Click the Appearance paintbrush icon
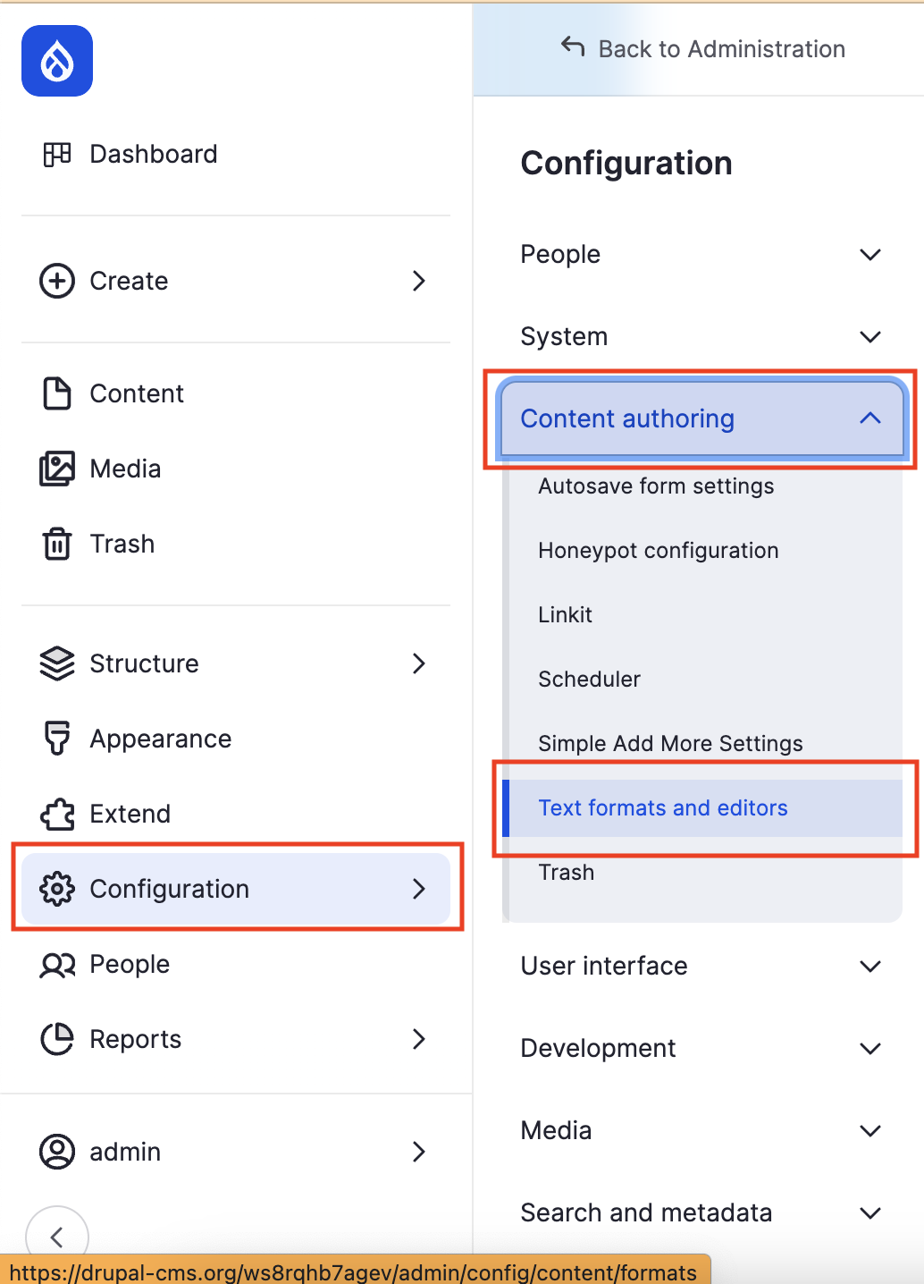The width and height of the screenshot is (924, 1284). pyautogui.click(x=57, y=739)
